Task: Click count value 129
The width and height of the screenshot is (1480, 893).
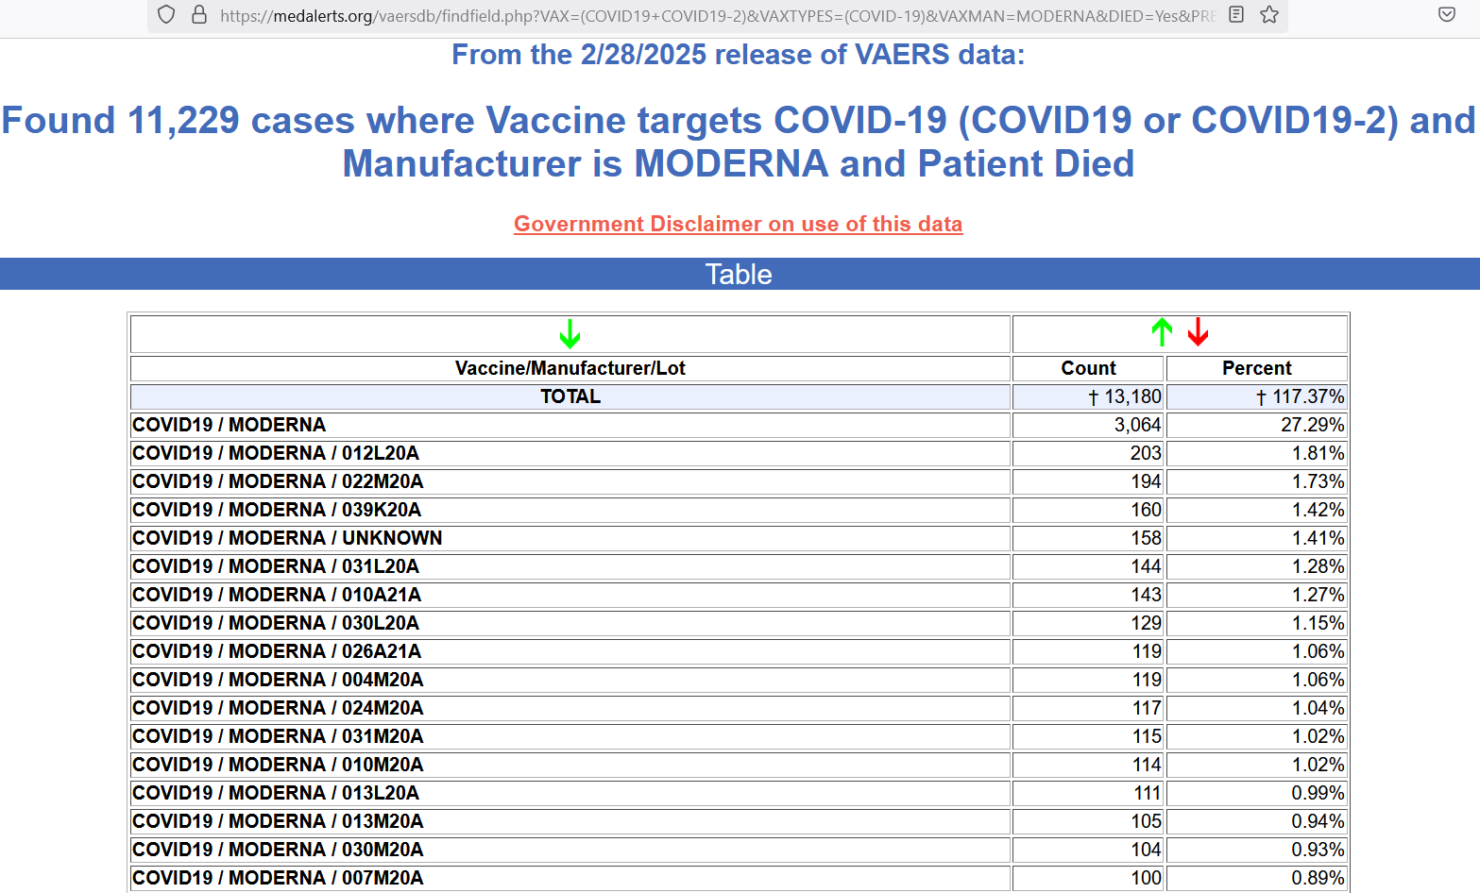Action: [1146, 623]
